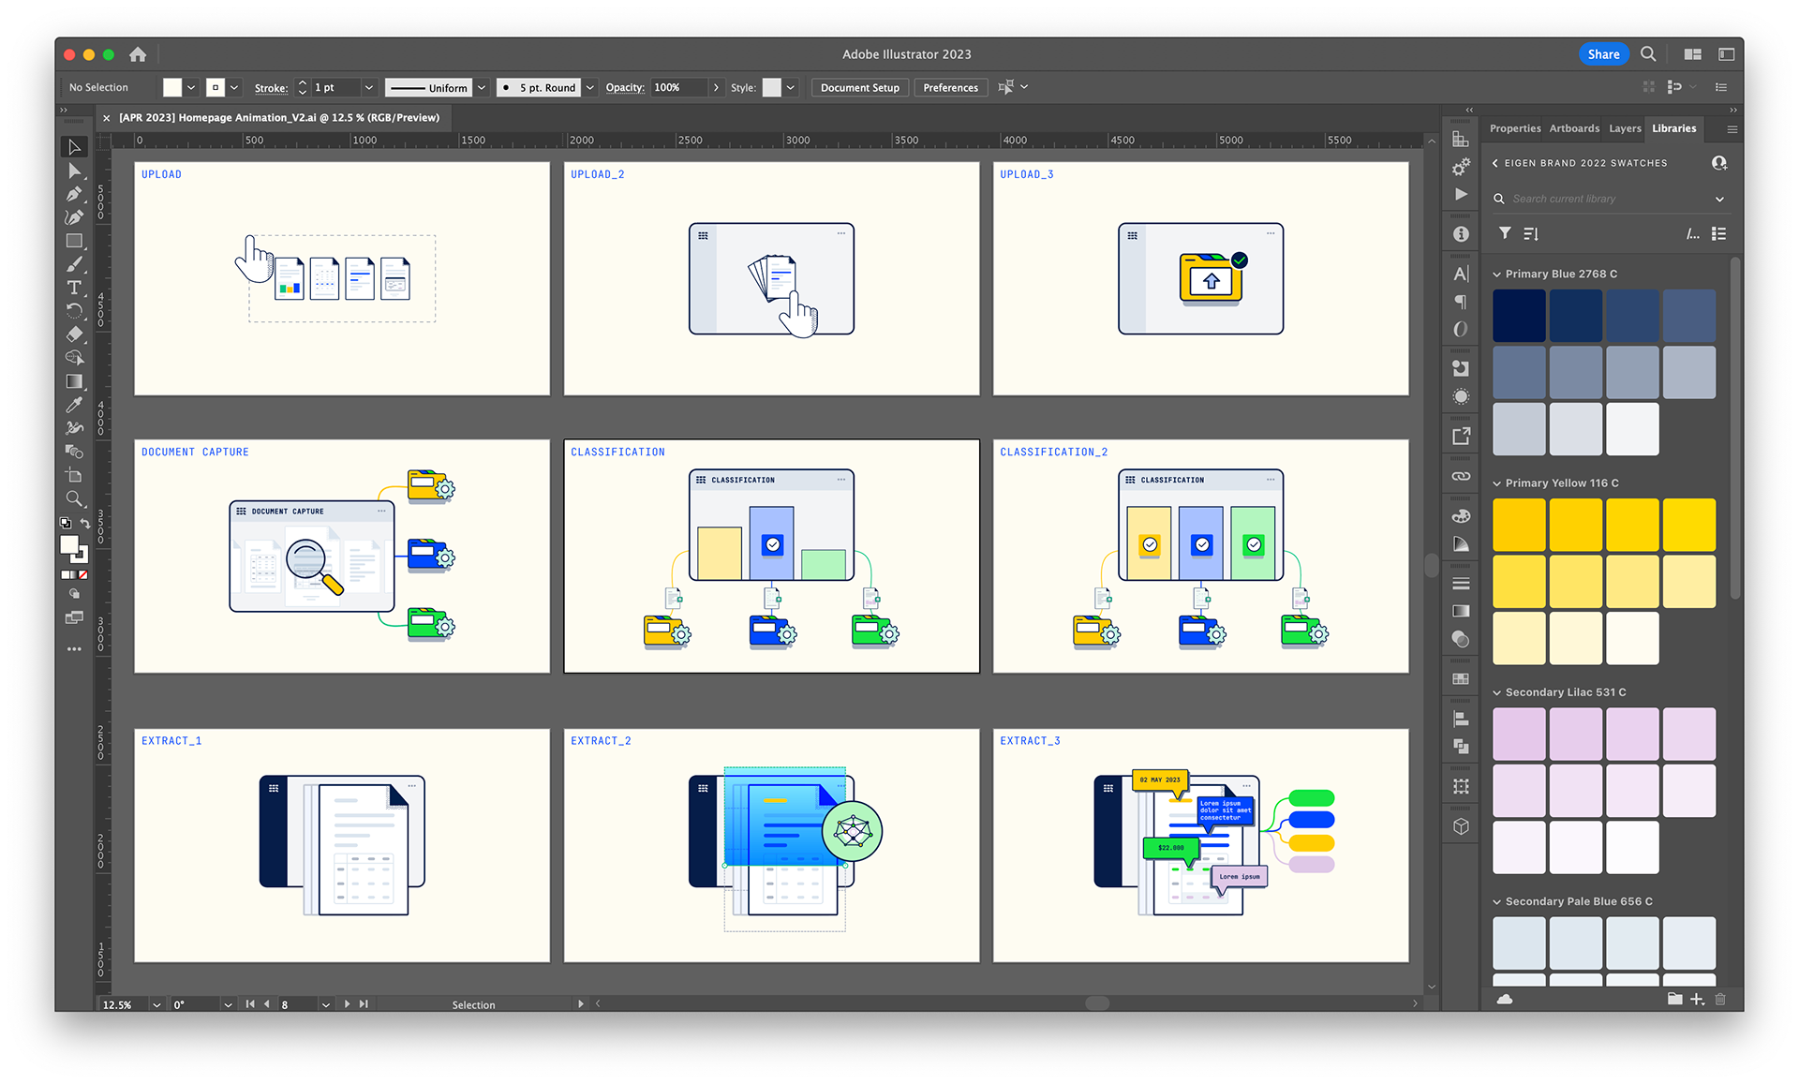1799x1084 pixels.
Task: Open Fill color dropdown arrow
Action: (191, 87)
